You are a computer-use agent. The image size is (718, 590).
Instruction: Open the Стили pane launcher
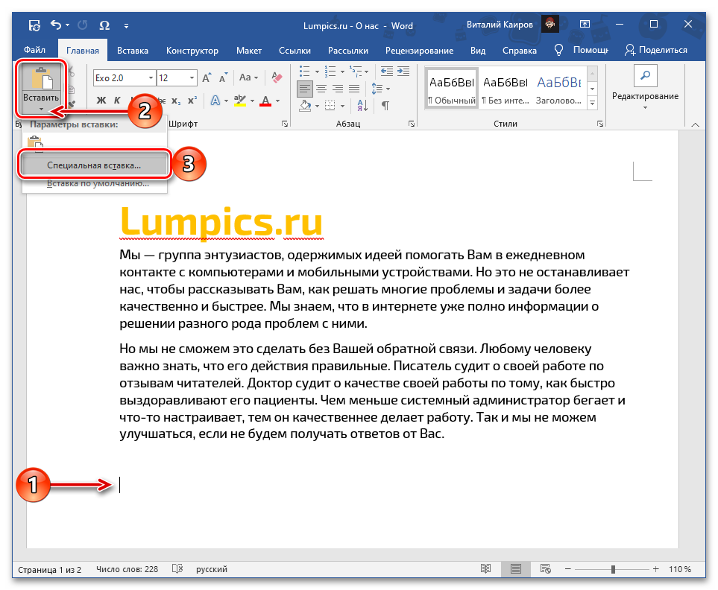[x=600, y=124]
